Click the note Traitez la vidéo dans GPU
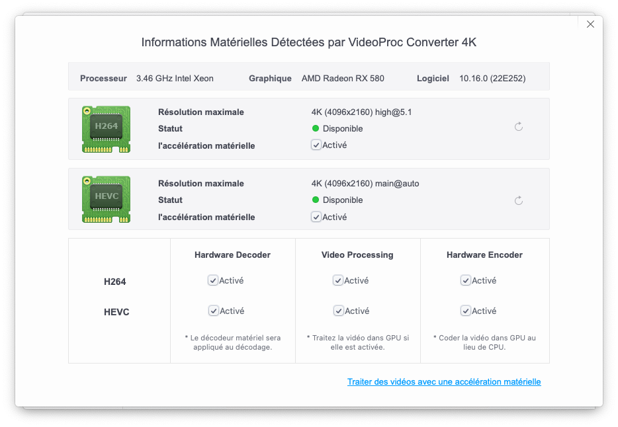The height and width of the screenshot is (427, 618). (358, 342)
